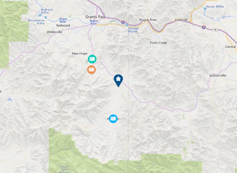Click the Gold Hill town label
Image resolution: width=237 pixels, height=173 pixels.
181,20
